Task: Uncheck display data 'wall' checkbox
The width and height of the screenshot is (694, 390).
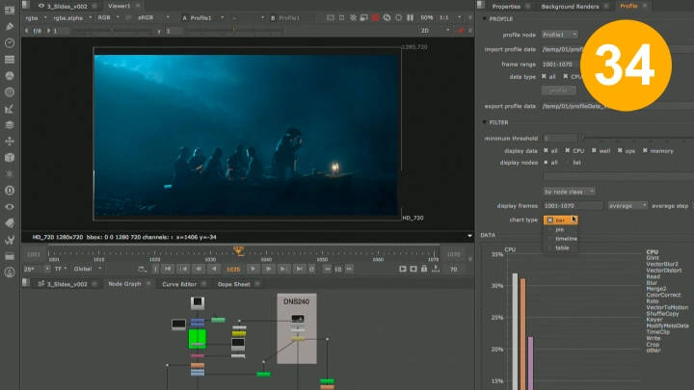Action: (594, 151)
